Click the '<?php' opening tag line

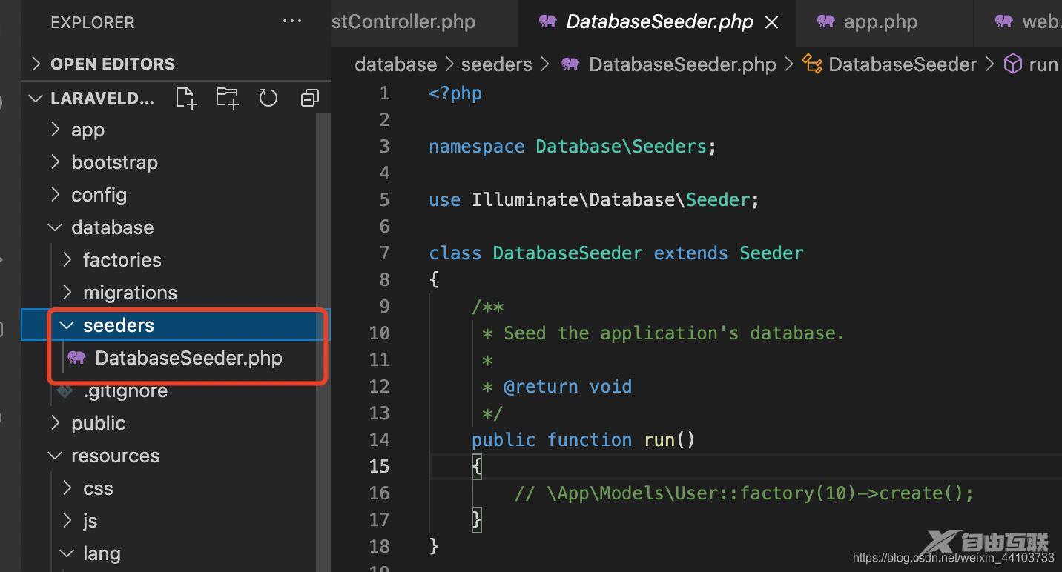tap(455, 93)
